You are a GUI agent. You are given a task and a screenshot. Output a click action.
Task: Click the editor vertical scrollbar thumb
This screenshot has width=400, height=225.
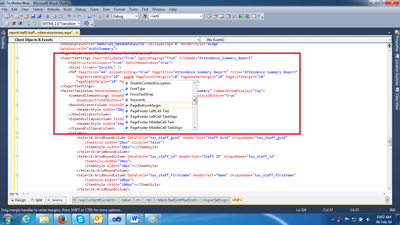coord(389,142)
